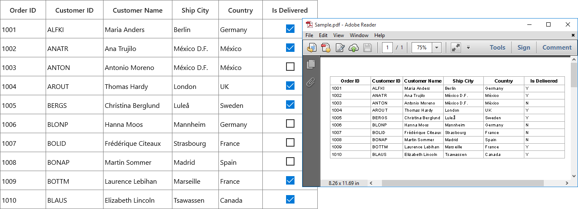Open the Tools pane
The height and width of the screenshot is (209, 578).
point(497,48)
